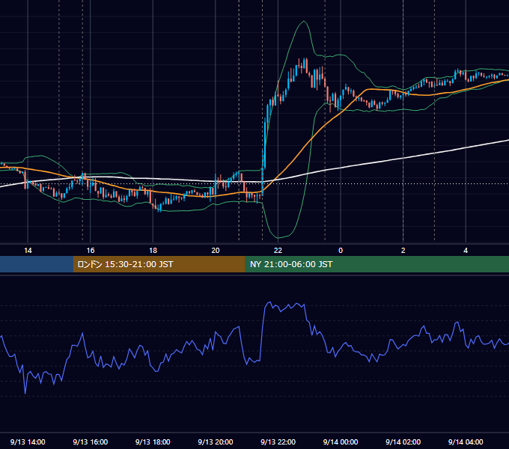
Task: Click the upper Bollinger band peak after 22
Action: pyautogui.click(x=304, y=22)
